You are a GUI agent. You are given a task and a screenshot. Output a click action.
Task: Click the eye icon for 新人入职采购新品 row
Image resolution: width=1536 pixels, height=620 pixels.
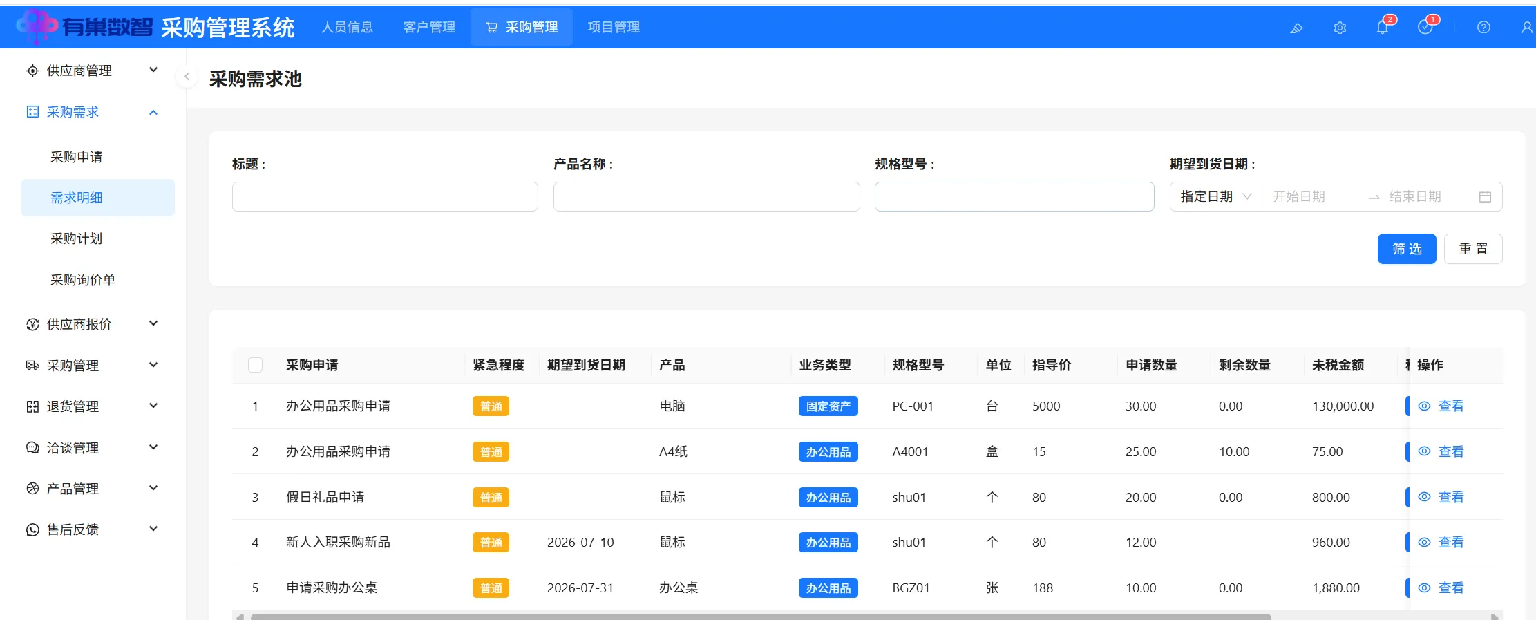coord(1424,543)
